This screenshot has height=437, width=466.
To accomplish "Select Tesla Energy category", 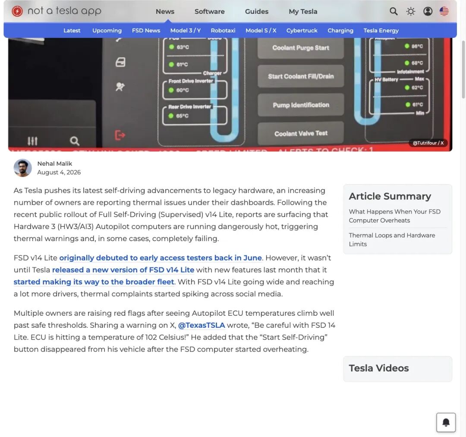I will [381, 30].
